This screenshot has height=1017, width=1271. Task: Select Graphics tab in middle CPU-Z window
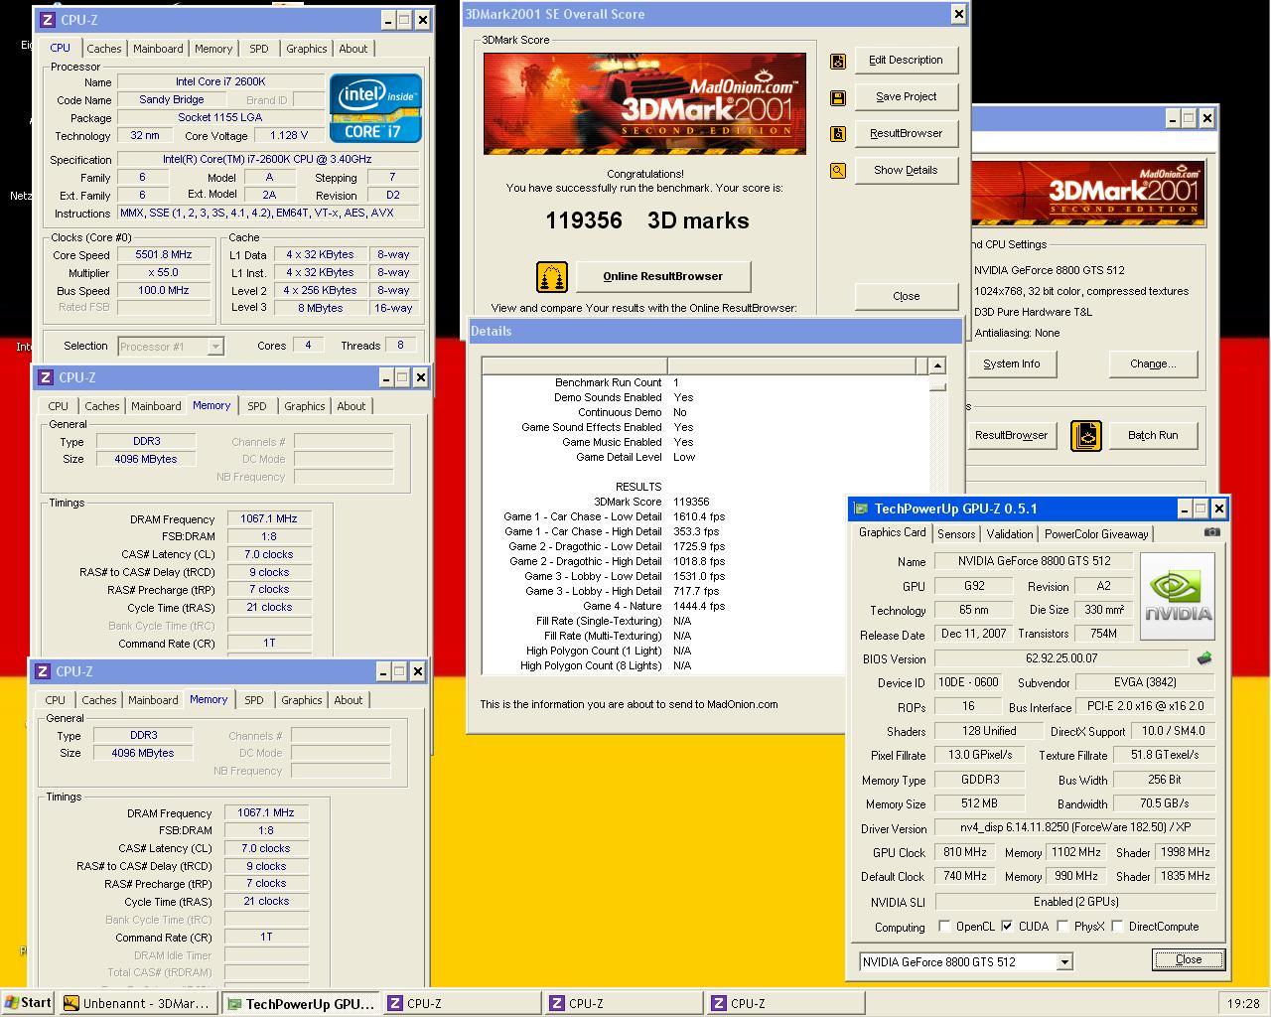coord(304,406)
